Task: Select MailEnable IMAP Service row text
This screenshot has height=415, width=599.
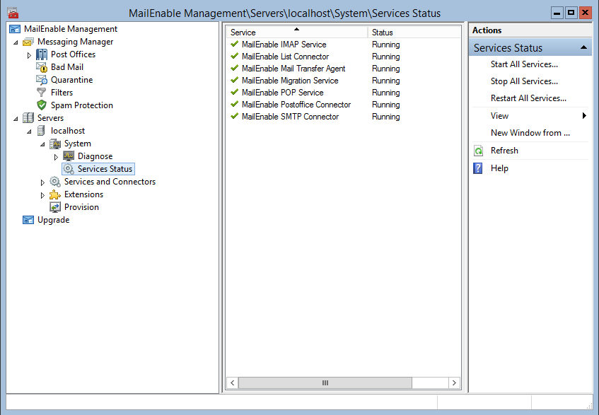Action: pos(284,45)
